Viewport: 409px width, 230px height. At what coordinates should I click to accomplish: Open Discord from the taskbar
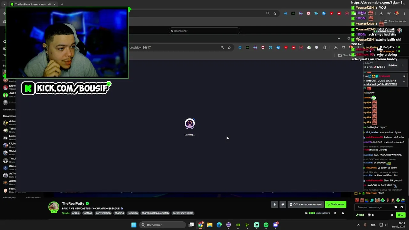click(275, 225)
